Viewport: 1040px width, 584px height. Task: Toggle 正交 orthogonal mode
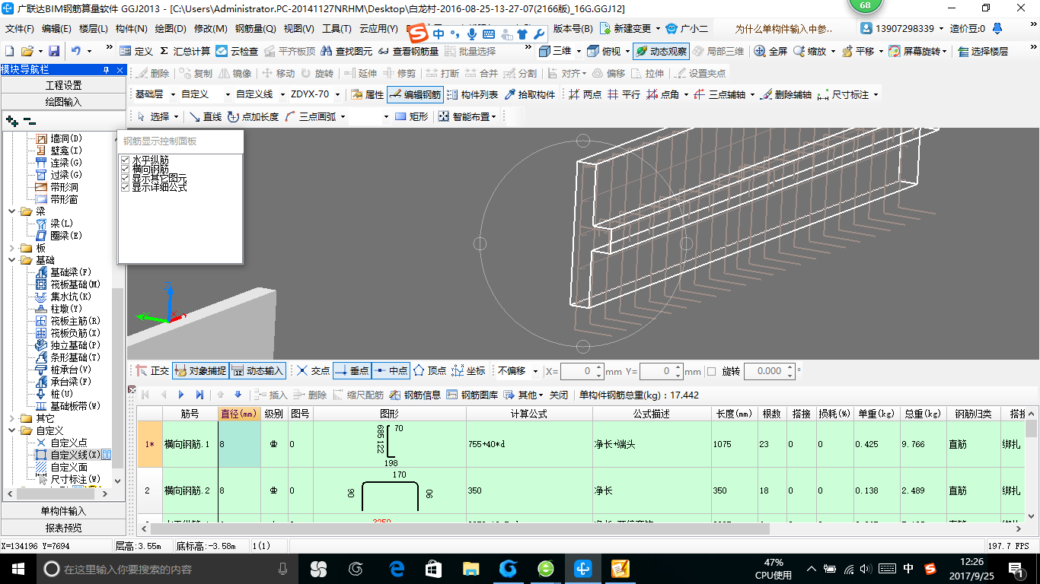pos(152,371)
